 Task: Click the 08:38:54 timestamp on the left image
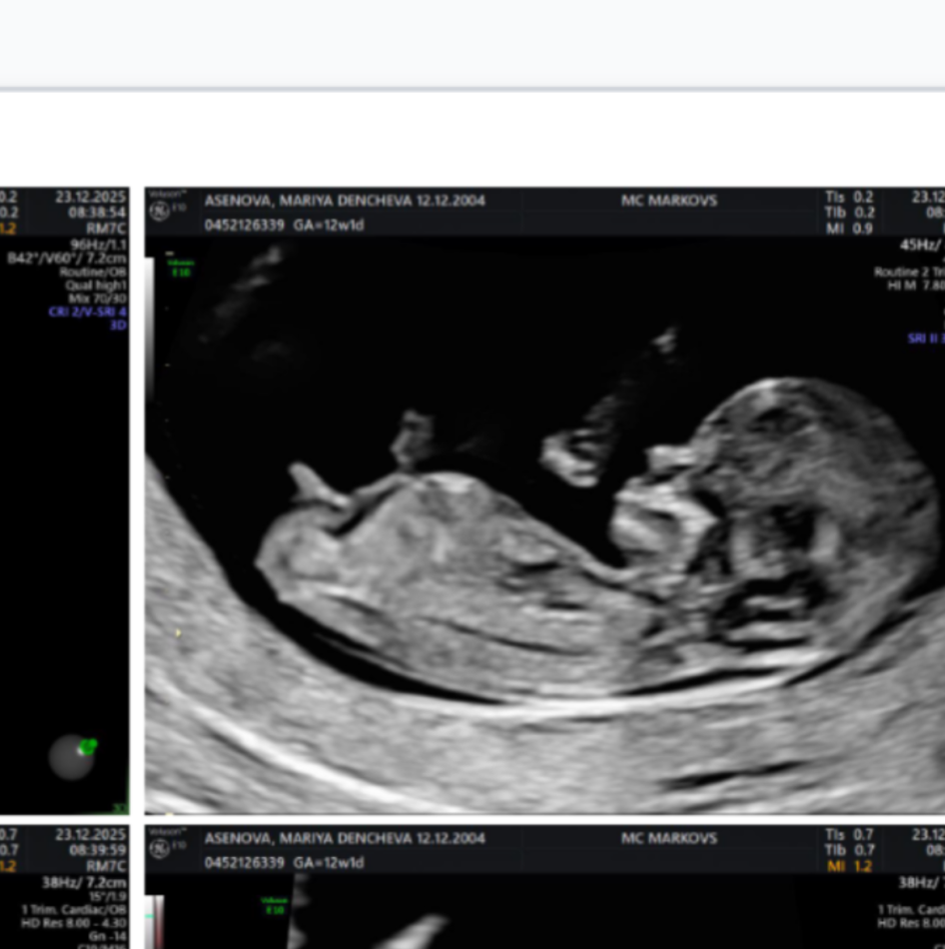click(96, 213)
